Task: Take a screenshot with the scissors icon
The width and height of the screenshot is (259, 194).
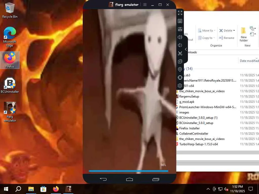Action: coord(180,53)
